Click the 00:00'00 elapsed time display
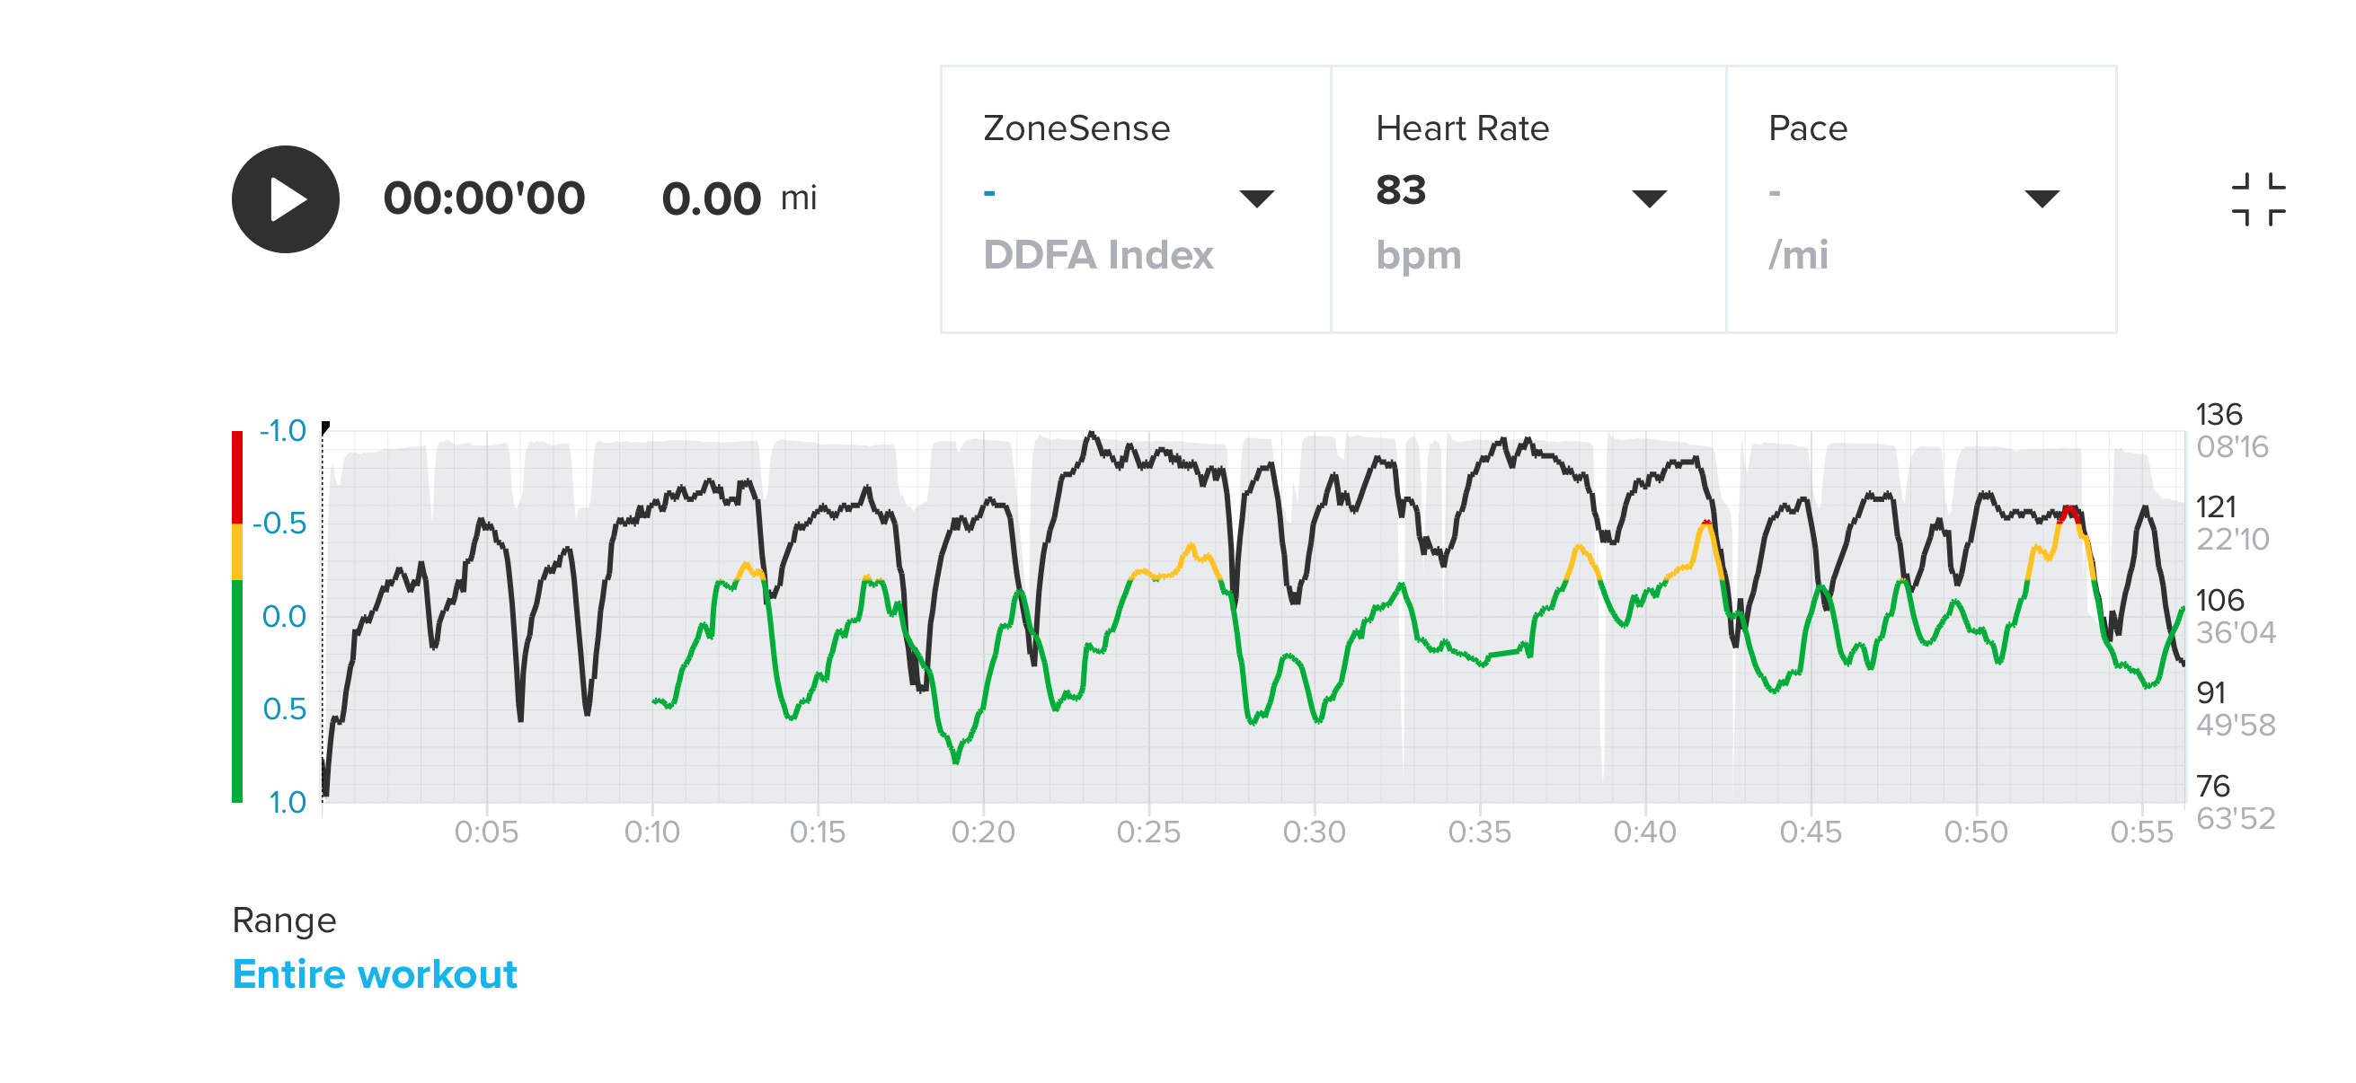The image size is (2356, 1083). tap(483, 198)
